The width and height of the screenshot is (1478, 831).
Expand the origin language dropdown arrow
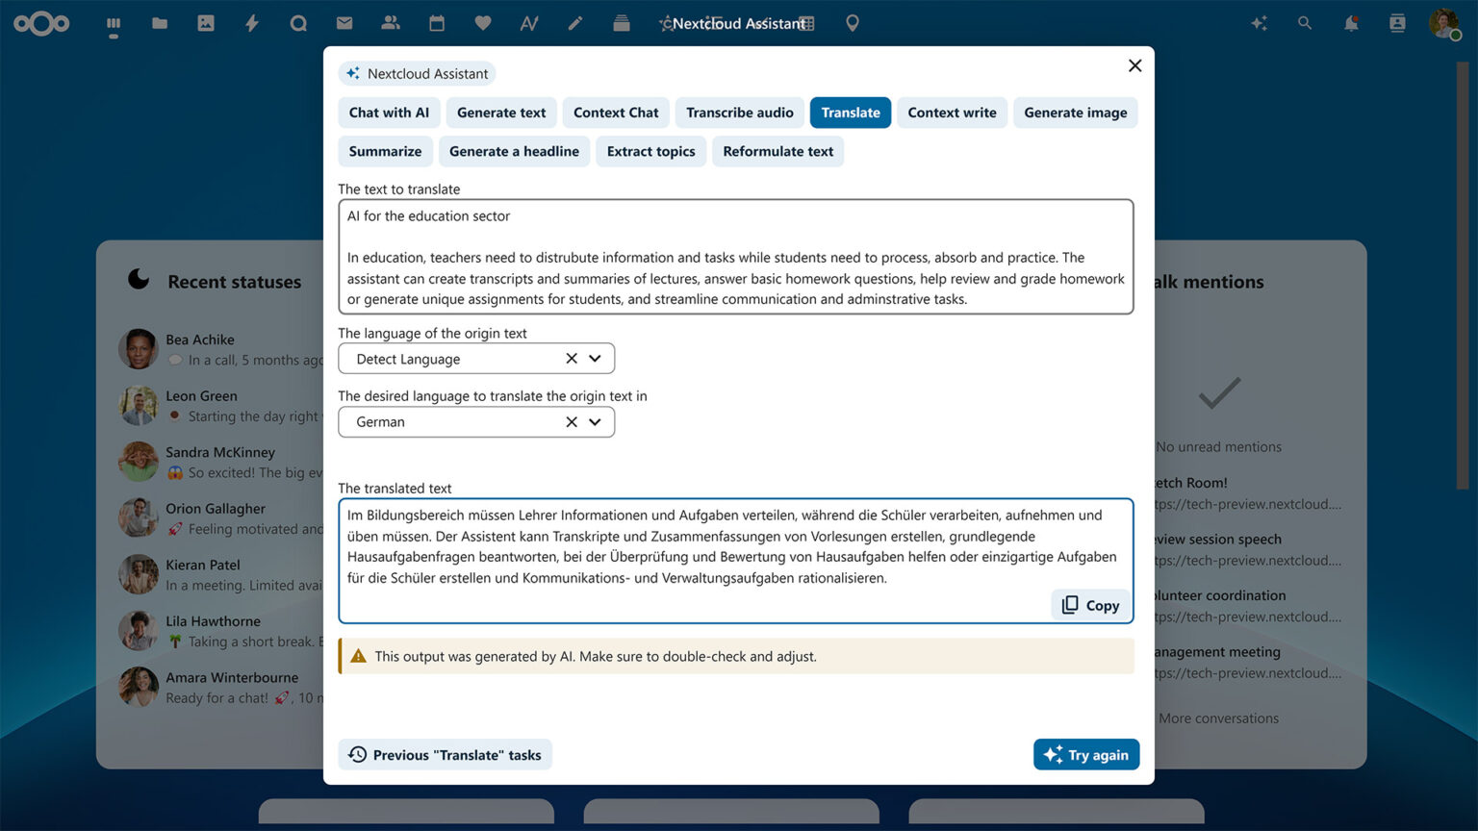(x=596, y=359)
